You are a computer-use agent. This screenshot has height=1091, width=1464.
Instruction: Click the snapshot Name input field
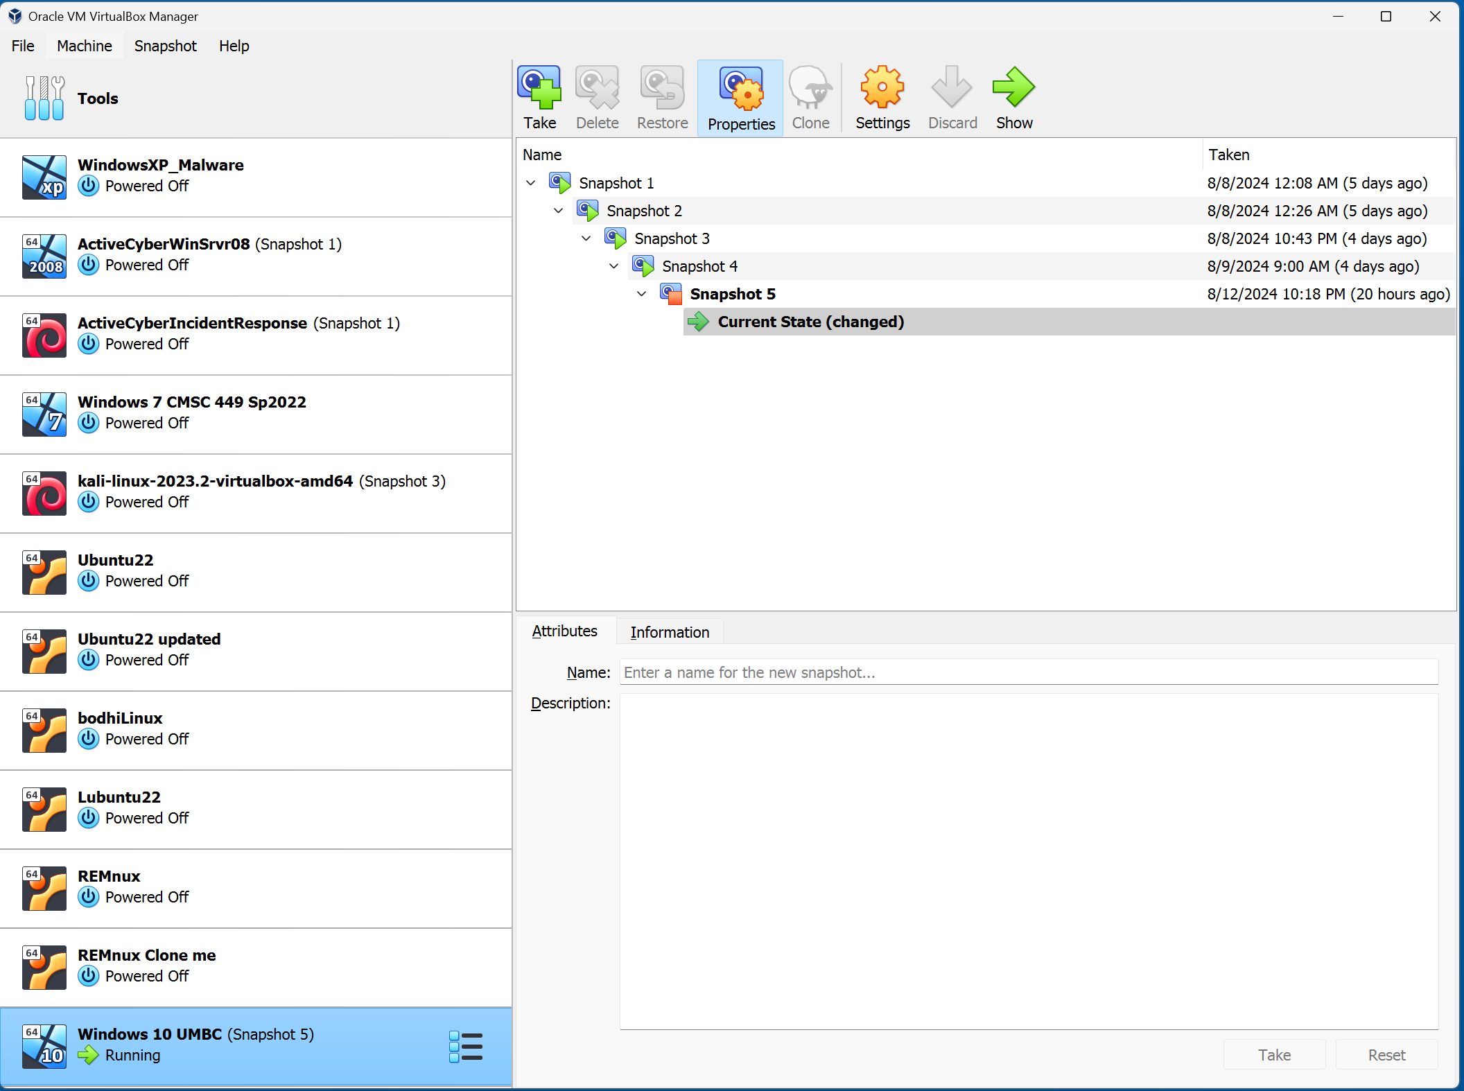click(x=1029, y=672)
